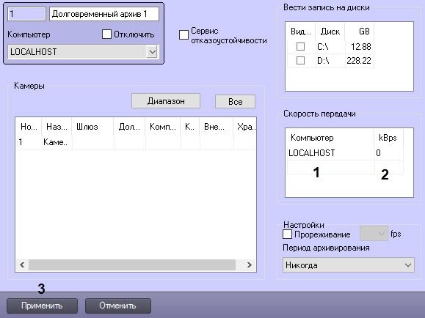Click the LOCALHOST kBps value cell

point(388,153)
